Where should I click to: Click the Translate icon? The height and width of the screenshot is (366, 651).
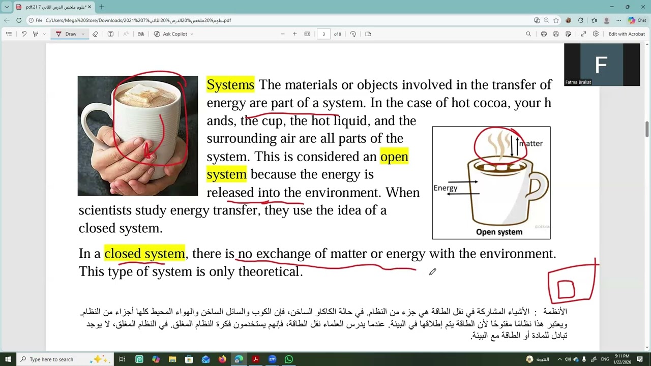141,34
